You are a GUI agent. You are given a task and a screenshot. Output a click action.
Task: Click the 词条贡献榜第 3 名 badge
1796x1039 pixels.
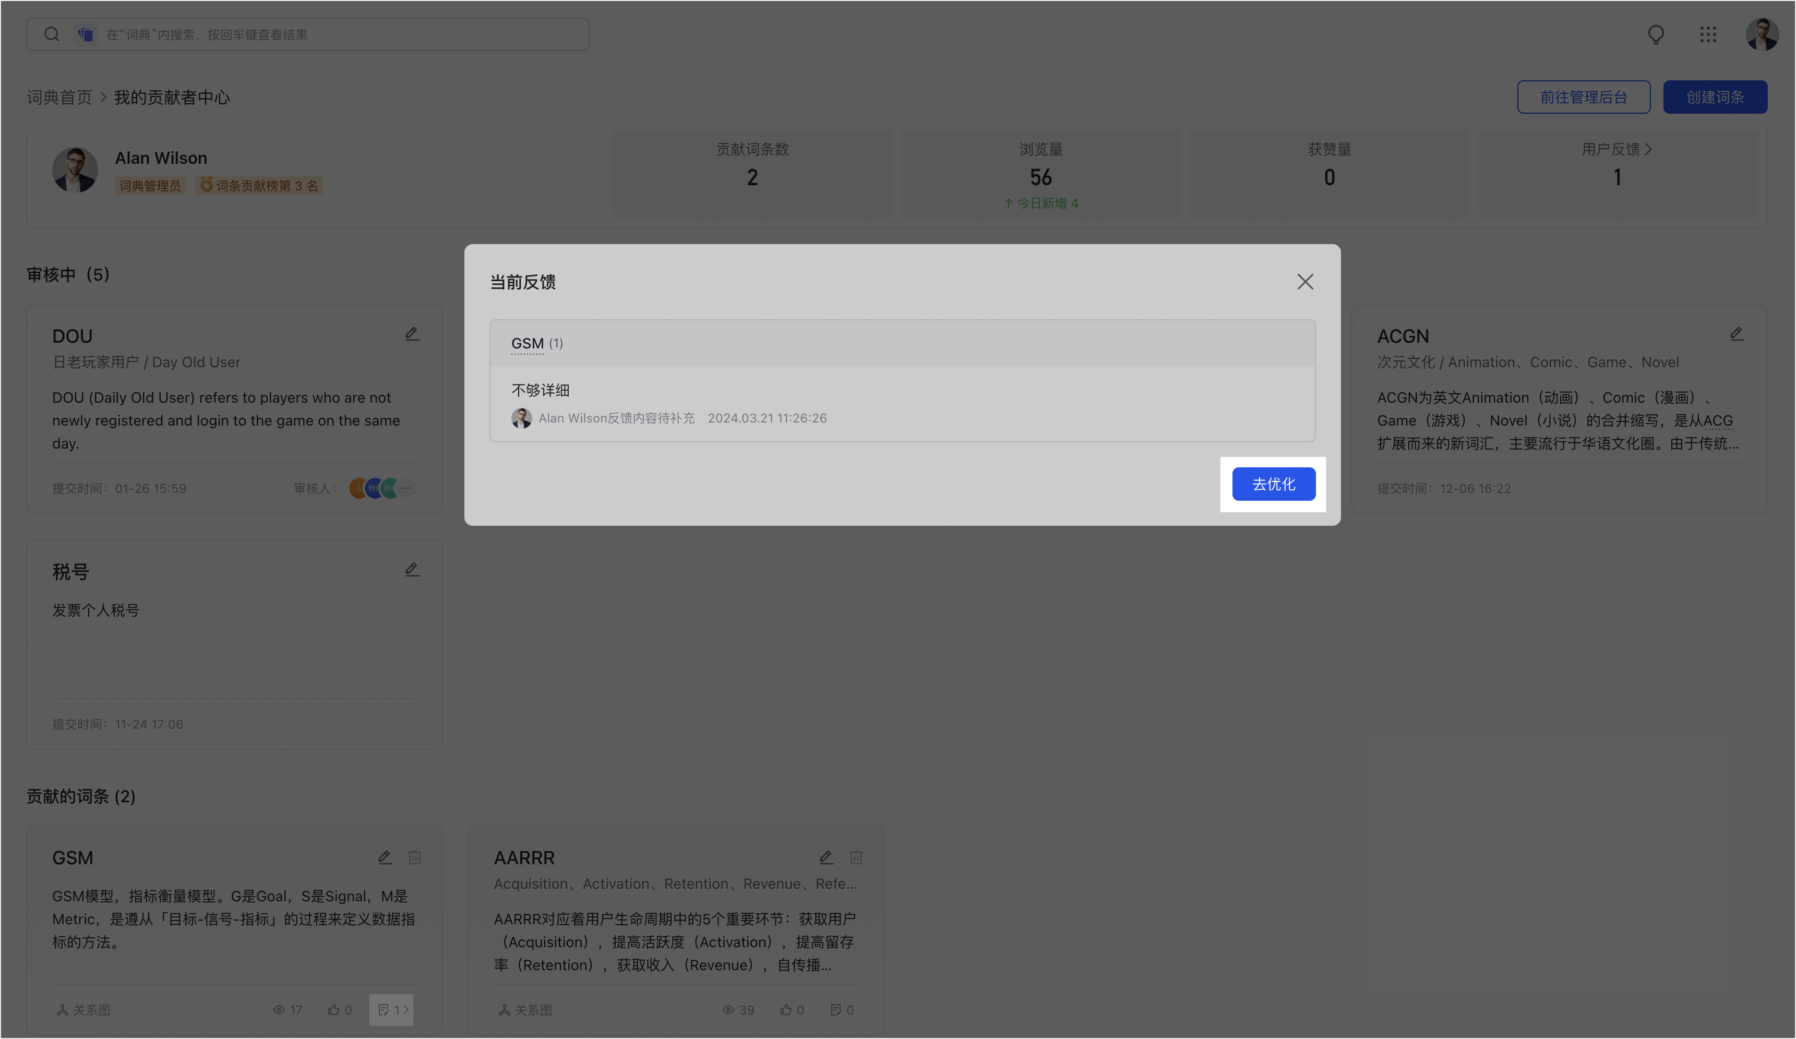click(259, 186)
